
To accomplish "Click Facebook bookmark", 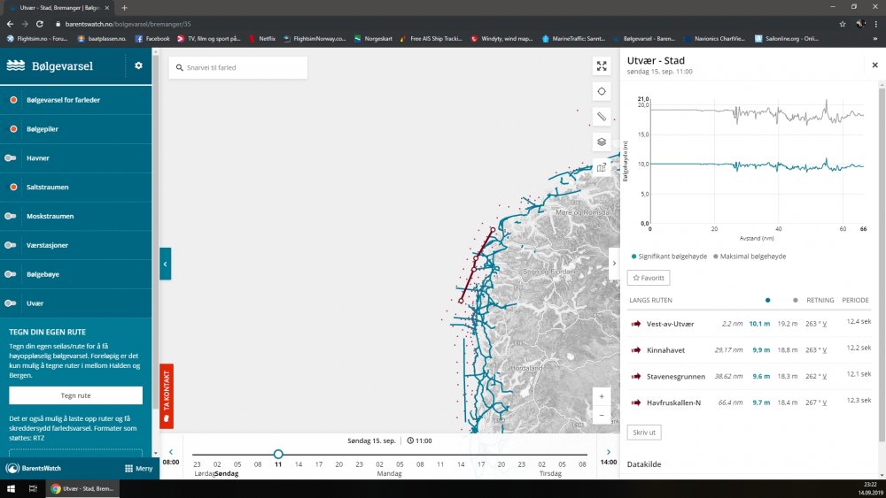I will click(152, 38).
